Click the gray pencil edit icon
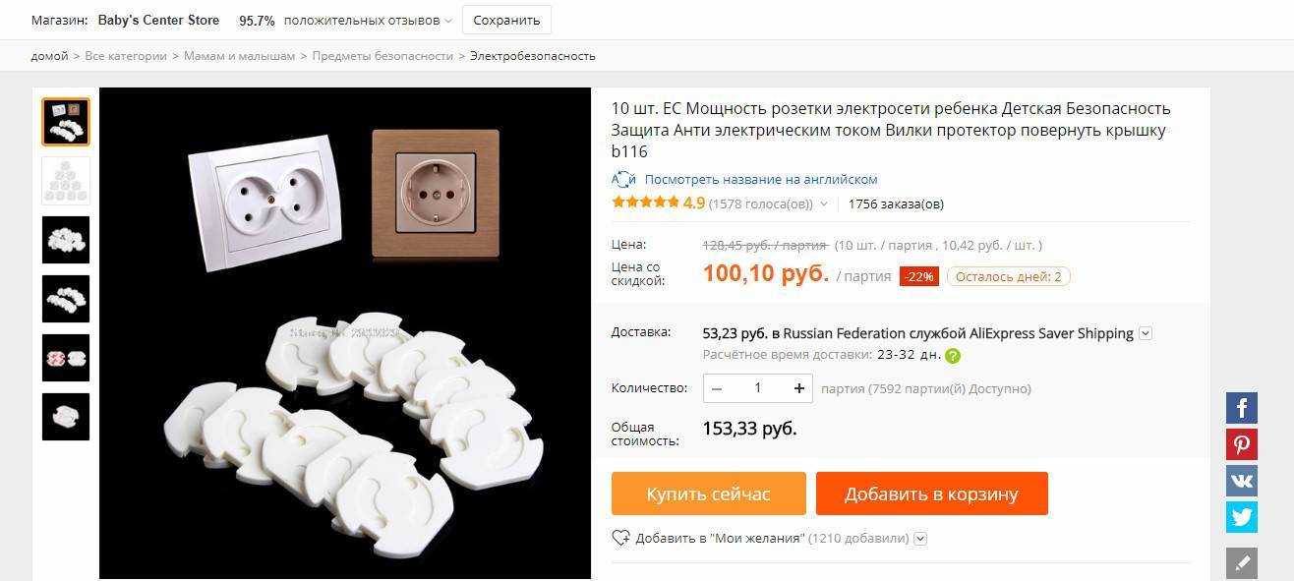The image size is (1294, 581). (1242, 563)
